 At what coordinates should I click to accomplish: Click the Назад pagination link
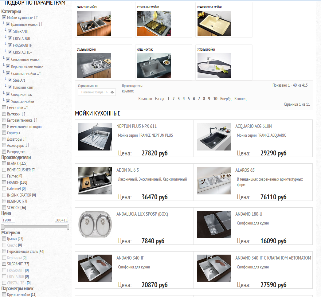pyautogui.click(x=159, y=99)
